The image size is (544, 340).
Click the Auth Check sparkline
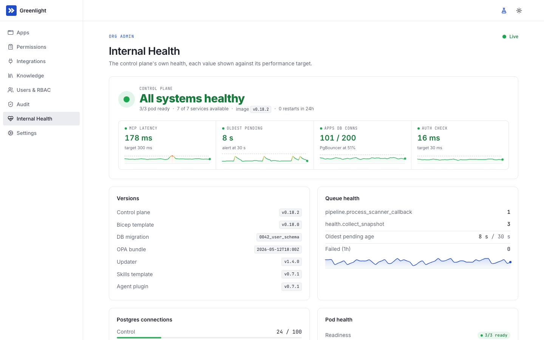[460, 159]
